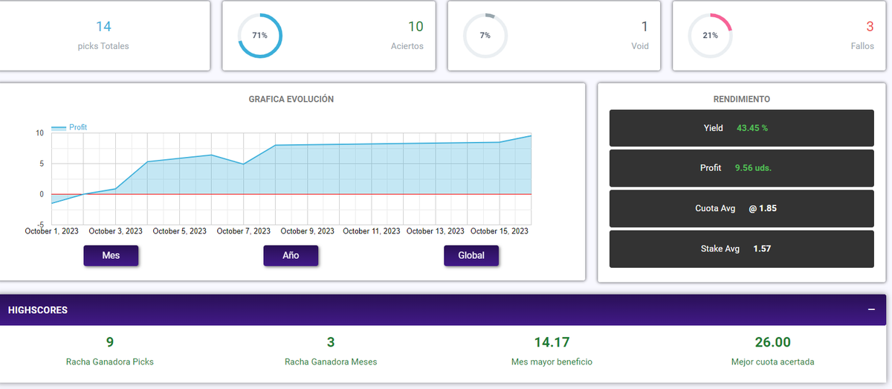Image resolution: width=892 pixels, height=389 pixels.
Task: Click the 71% aciertos progress circle
Action: (x=260, y=36)
